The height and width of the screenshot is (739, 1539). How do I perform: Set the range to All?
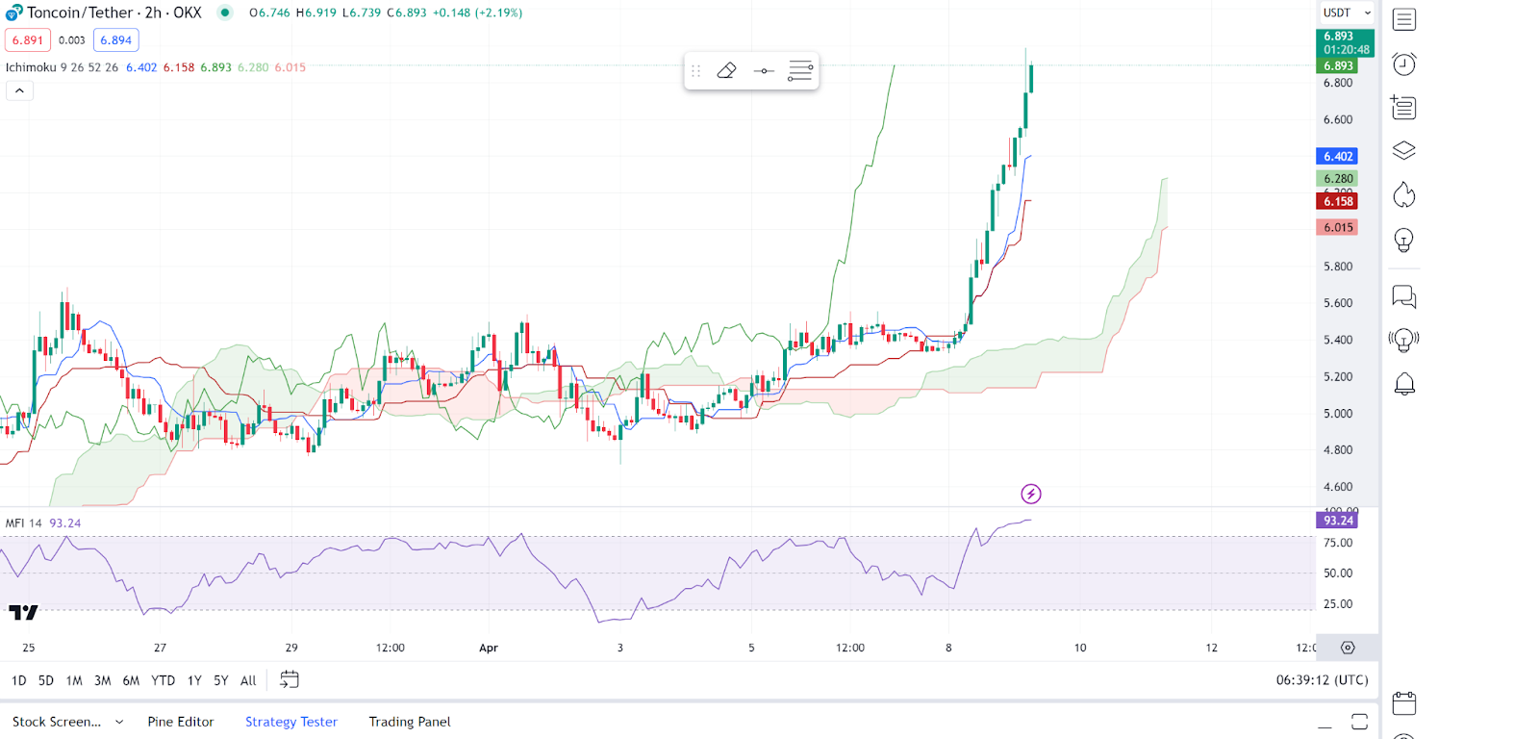248,680
